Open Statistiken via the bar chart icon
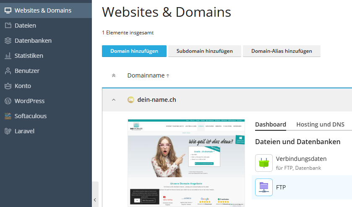The height and width of the screenshot is (207, 352). click(x=8, y=56)
